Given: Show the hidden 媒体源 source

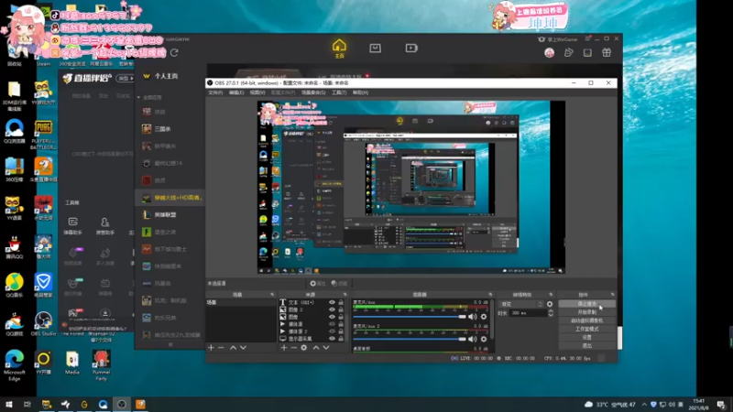Looking at the screenshot, I should pyautogui.click(x=332, y=324).
